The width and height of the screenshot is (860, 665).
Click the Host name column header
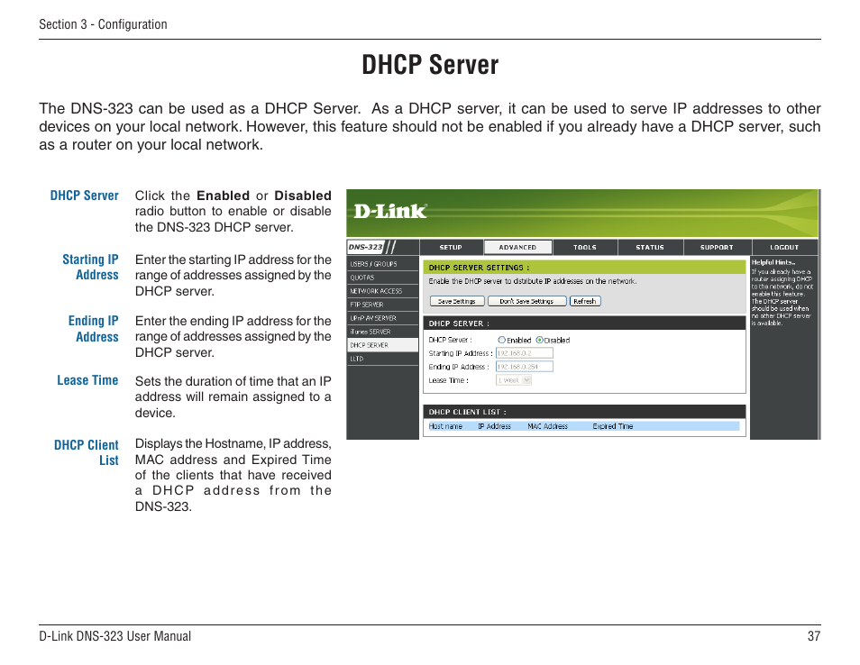(x=445, y=426)
